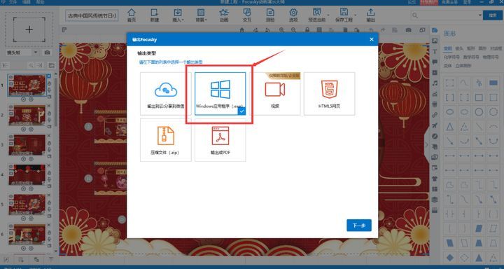The width and height of the screenshot is (504, 269).
Task: Choose the HTML5 web page output
Action: click(x=329, y=94)
